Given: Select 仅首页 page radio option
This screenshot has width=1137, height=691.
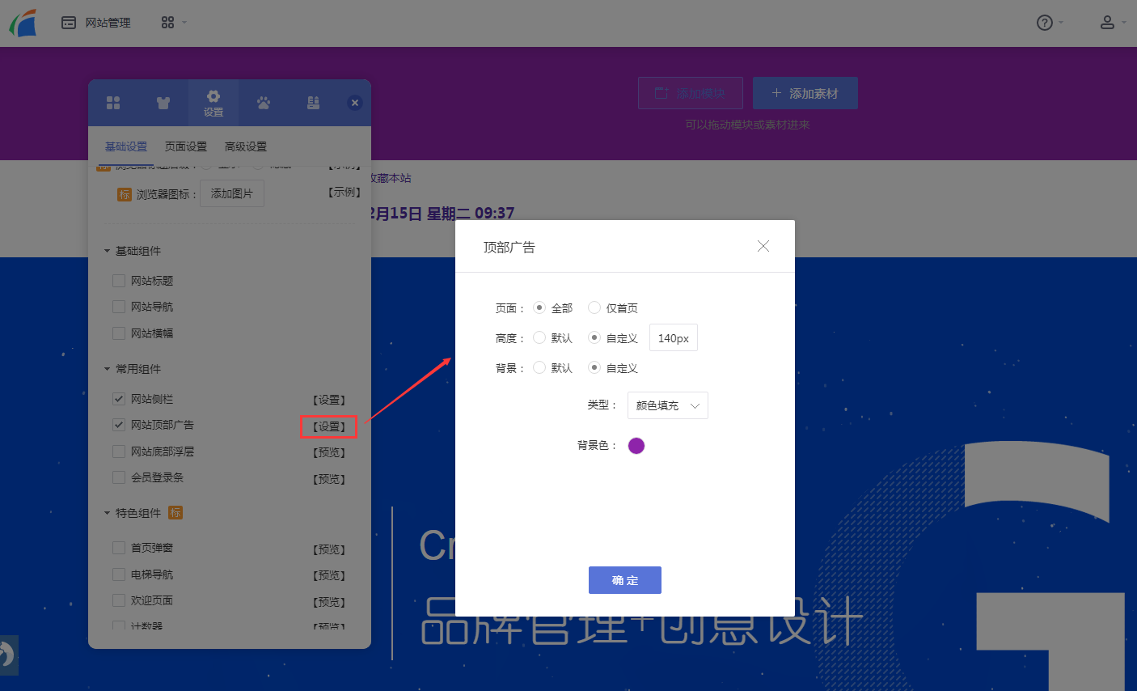Looking at the screenshot, I should [594, 307].
